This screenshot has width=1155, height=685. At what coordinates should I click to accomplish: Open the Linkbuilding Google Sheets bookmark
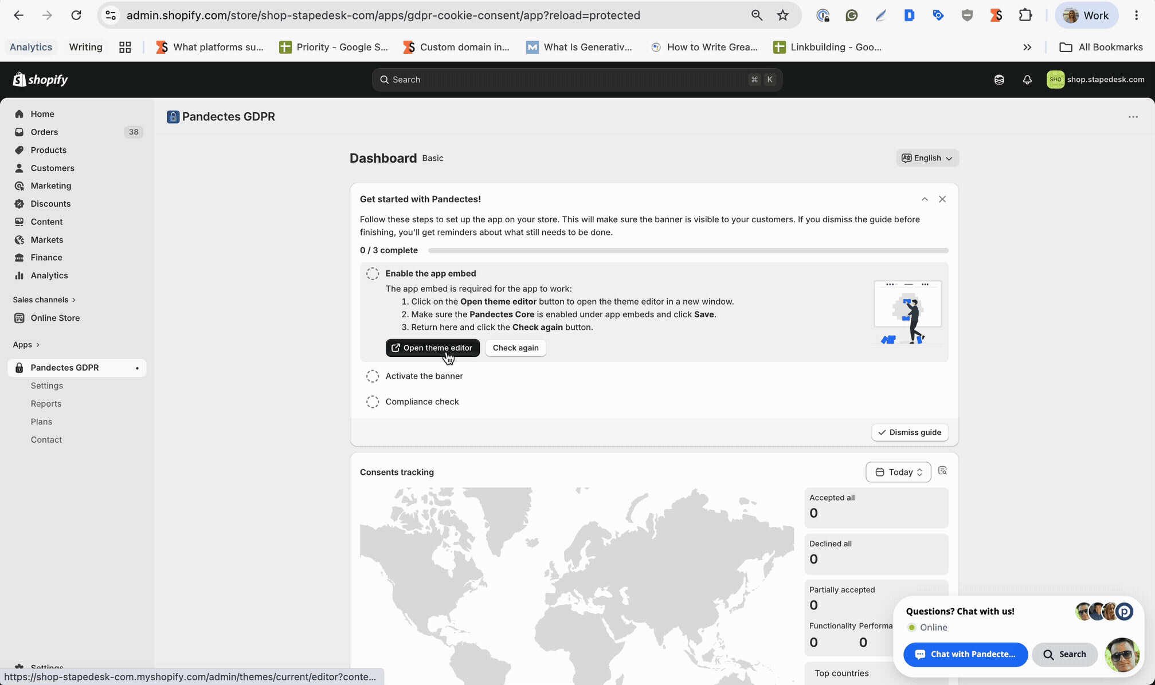tap(827, 47)
